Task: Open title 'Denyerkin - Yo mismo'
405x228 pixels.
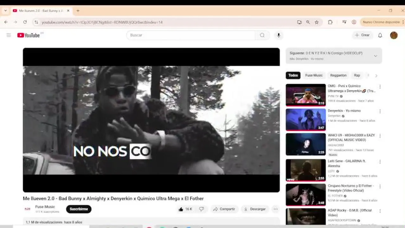Action: [x=344, y=111]
